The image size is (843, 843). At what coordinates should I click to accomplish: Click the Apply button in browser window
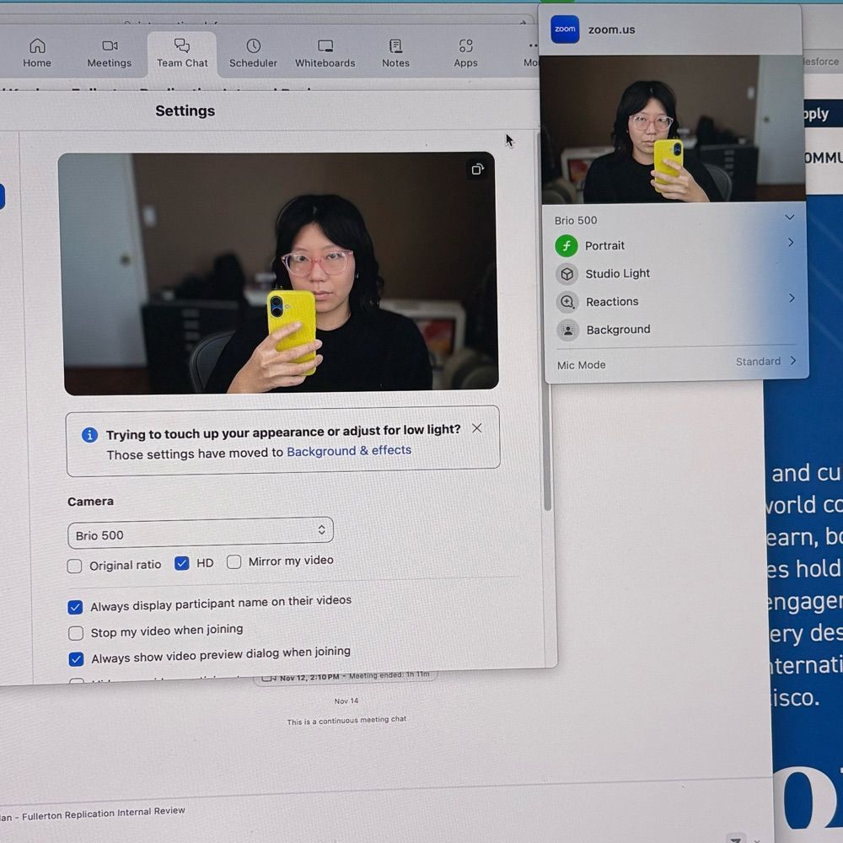[x=823, y=114]
